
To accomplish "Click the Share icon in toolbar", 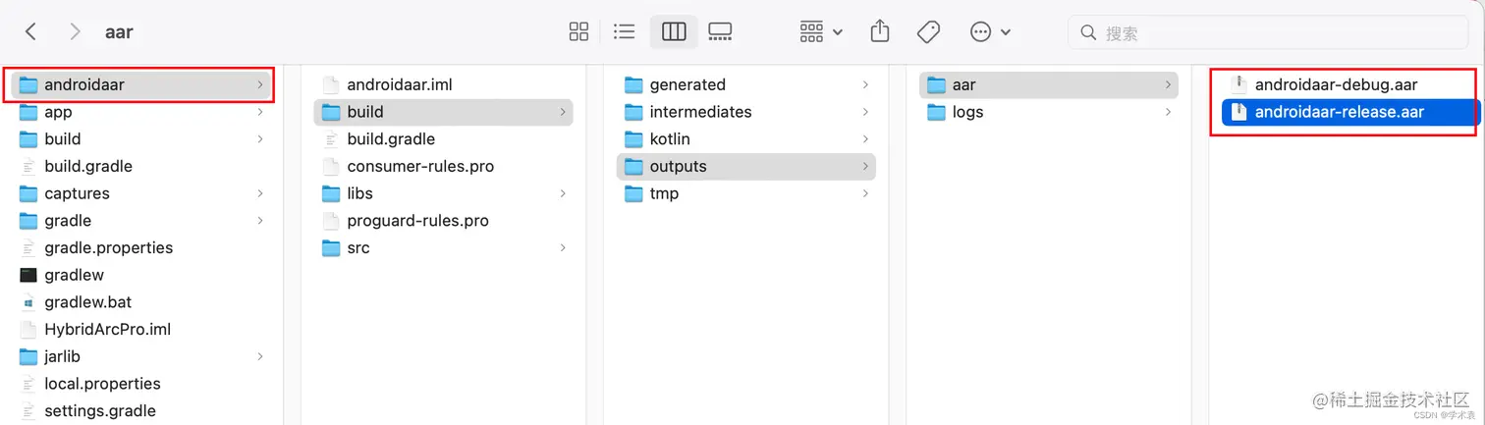I will click(880, 31).
